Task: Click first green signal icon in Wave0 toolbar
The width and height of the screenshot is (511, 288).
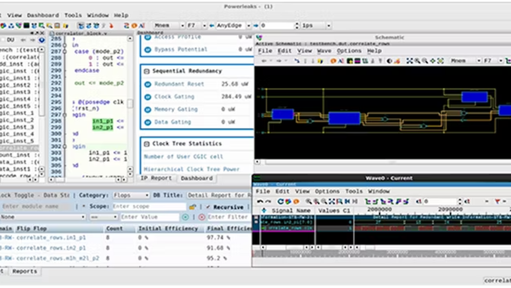Action: 368,202
